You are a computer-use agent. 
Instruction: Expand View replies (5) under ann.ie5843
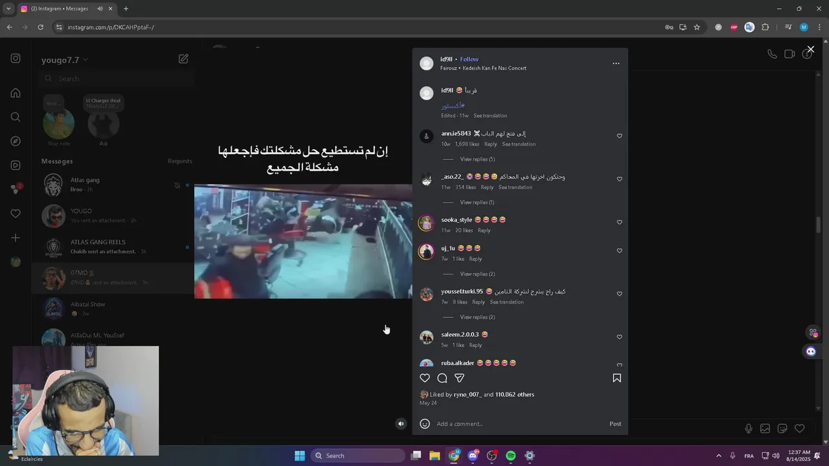[x=477, y=159]
